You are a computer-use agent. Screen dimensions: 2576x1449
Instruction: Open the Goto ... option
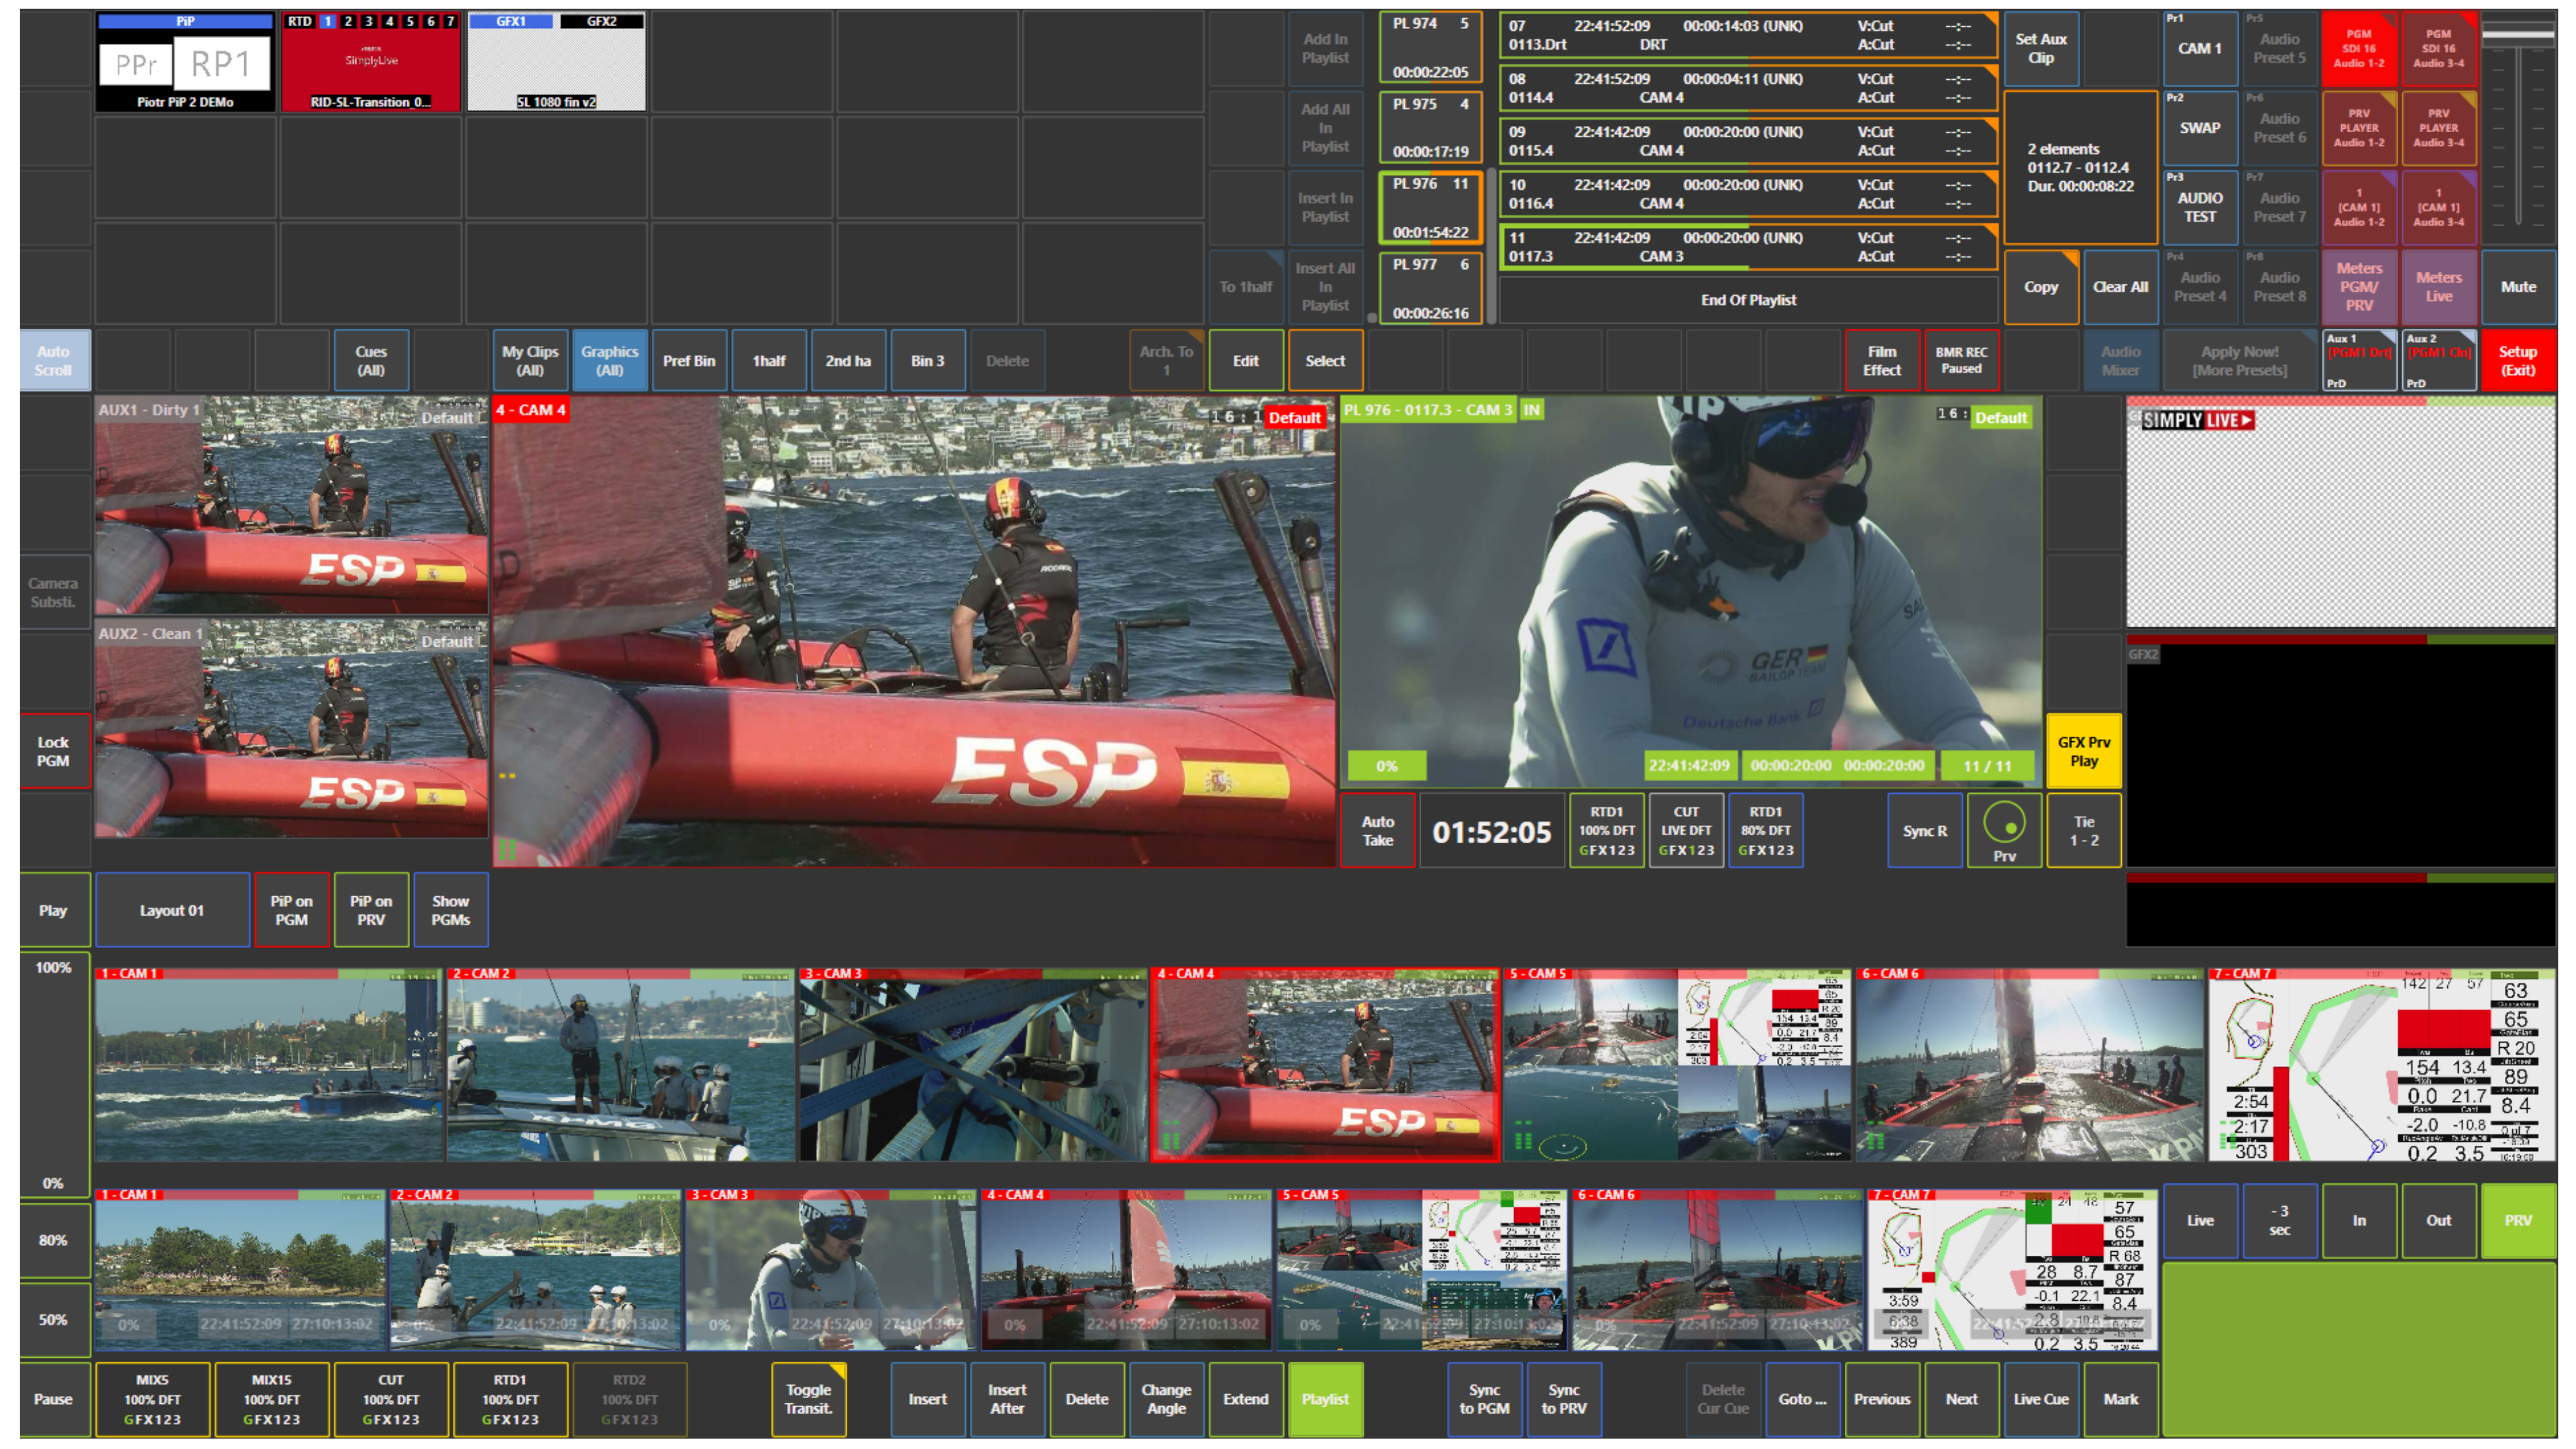tap(1802, 1399)
